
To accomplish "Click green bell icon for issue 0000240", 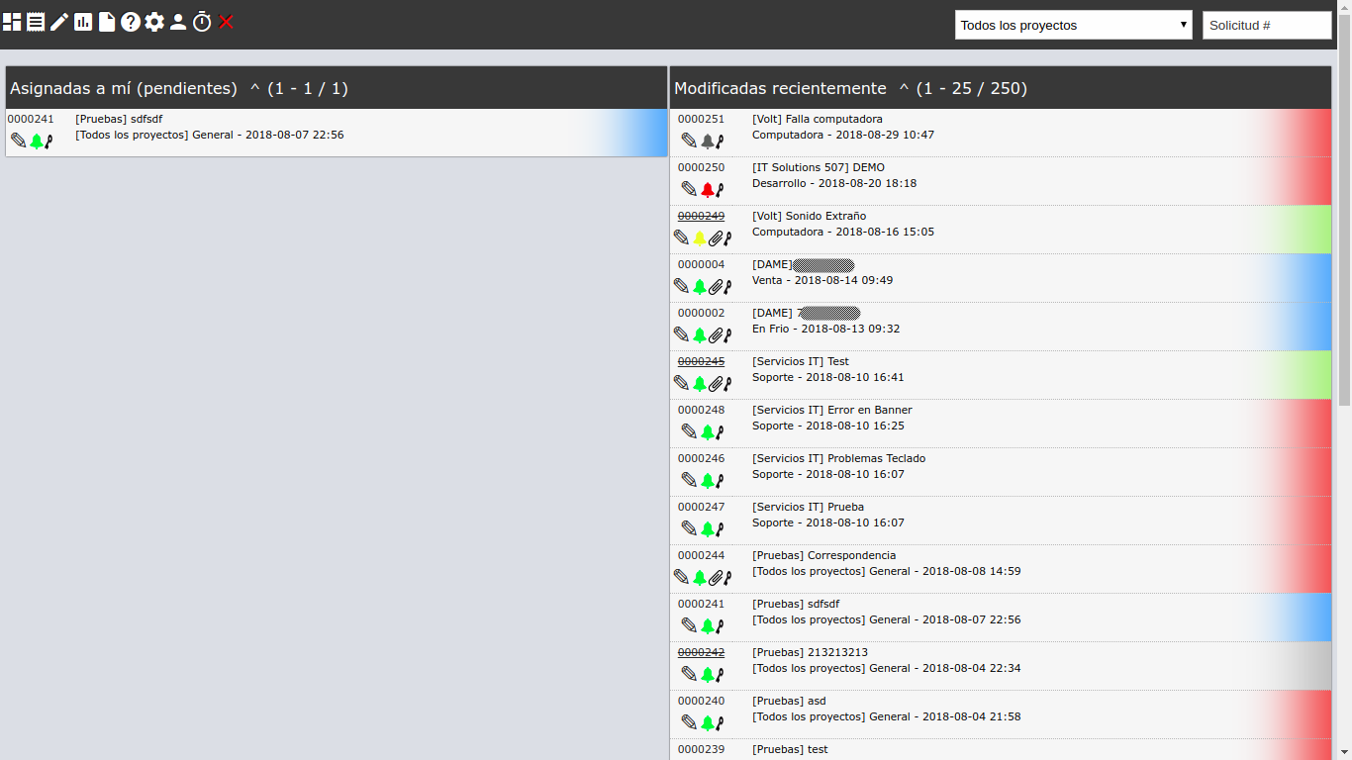I will (x=707, y=722).
